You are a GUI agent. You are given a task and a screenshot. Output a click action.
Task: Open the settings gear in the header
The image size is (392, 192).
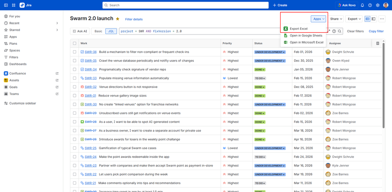pos(378,5)
